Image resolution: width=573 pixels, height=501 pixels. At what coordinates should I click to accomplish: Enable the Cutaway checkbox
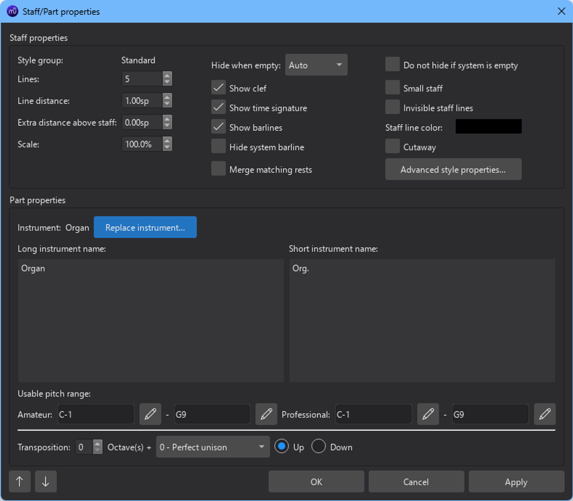(x=392, y=146)
